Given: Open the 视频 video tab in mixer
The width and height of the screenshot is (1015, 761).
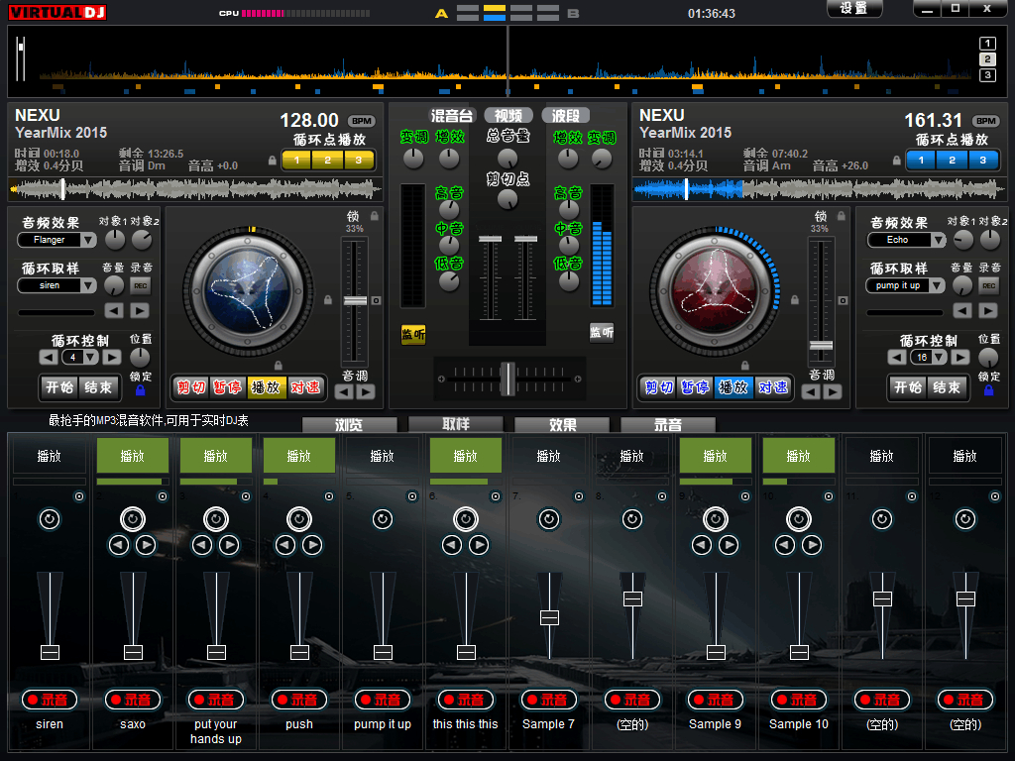Looking at the screenshot, I should (x=508, y=115).
